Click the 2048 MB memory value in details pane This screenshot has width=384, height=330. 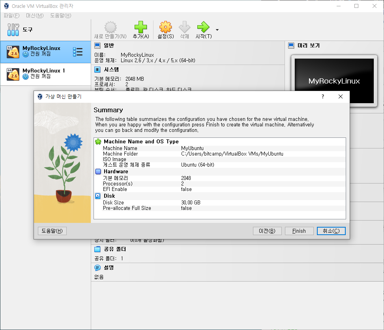[x=135, y=79]
